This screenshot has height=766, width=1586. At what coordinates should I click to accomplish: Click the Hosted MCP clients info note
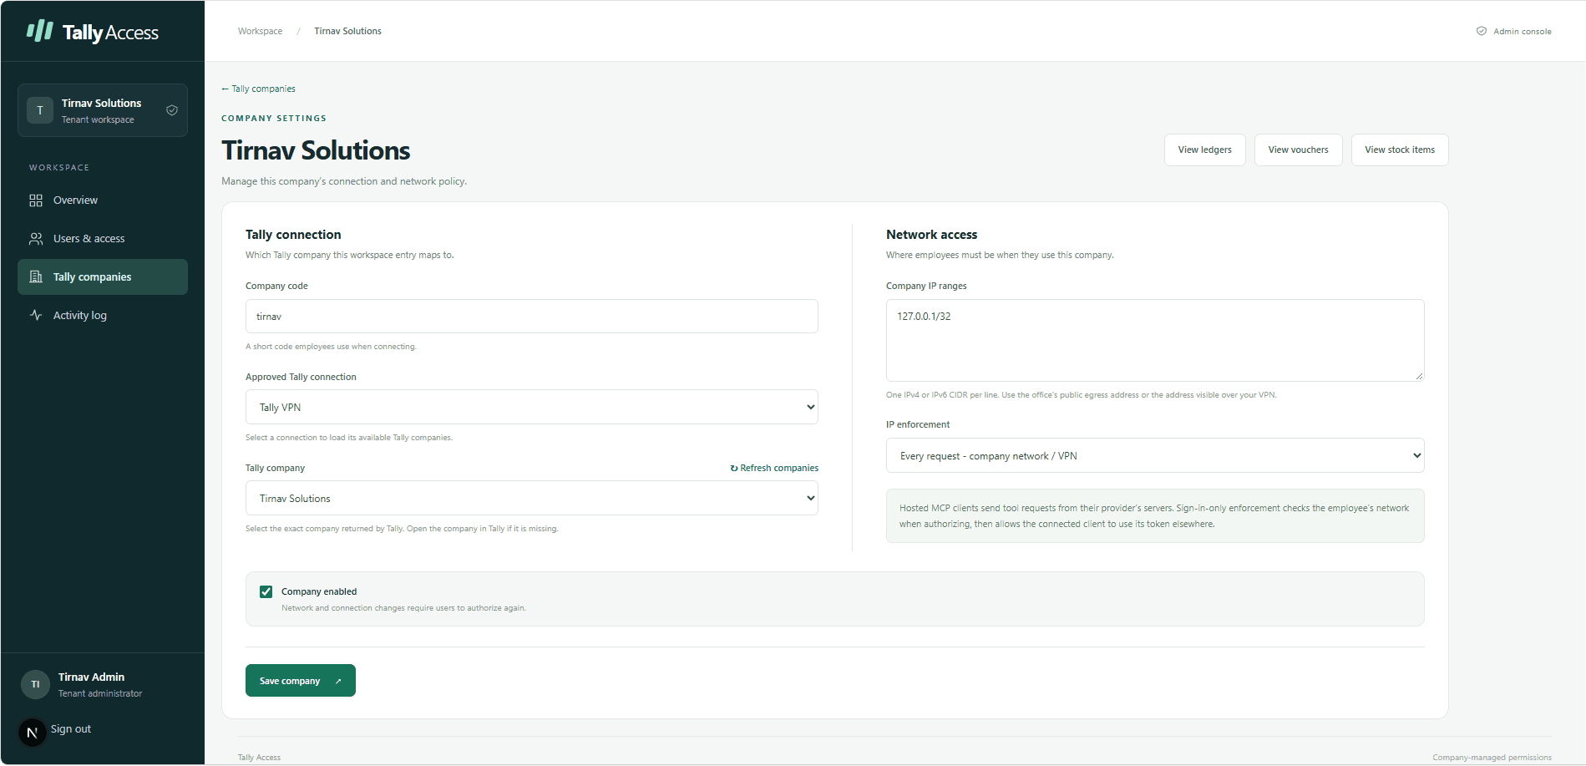click(1155, 516)
